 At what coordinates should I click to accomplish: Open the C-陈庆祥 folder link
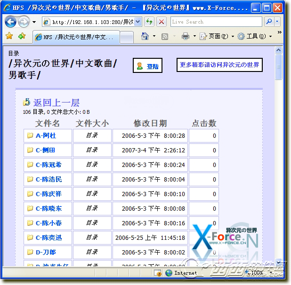pos(48,194)
